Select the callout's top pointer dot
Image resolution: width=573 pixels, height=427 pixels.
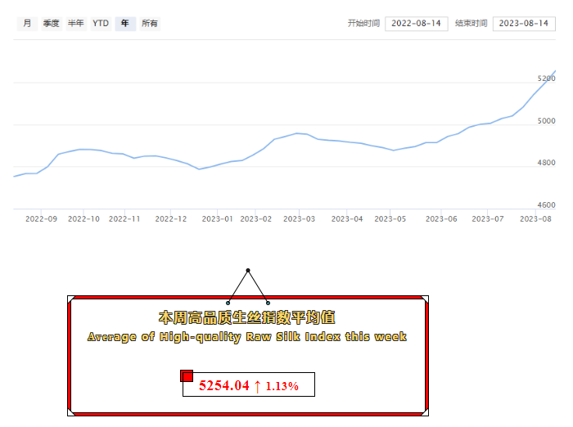[248, 270]
